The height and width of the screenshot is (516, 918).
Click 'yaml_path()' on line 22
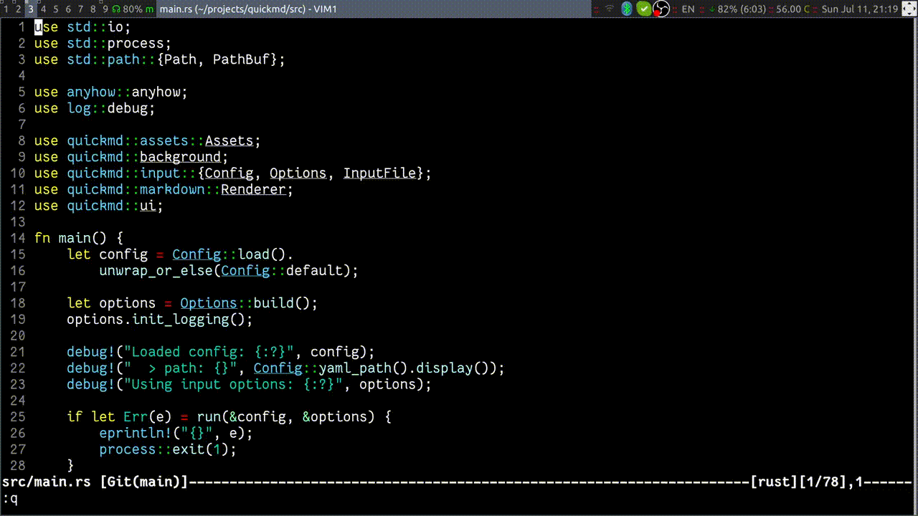[363, 368]
